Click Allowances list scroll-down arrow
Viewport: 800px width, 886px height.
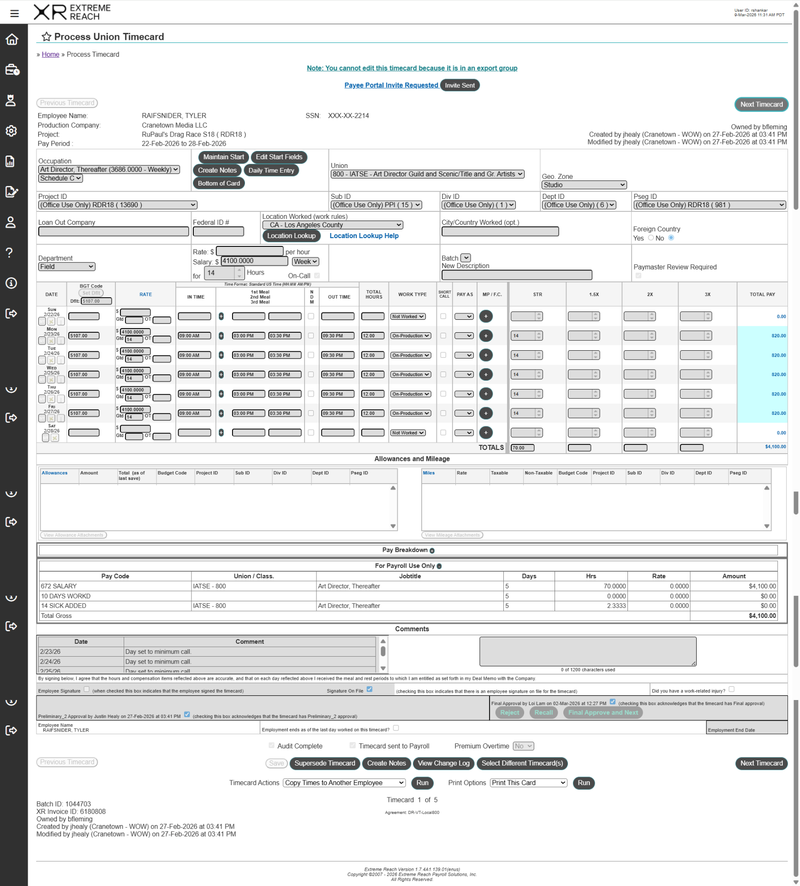393,526
